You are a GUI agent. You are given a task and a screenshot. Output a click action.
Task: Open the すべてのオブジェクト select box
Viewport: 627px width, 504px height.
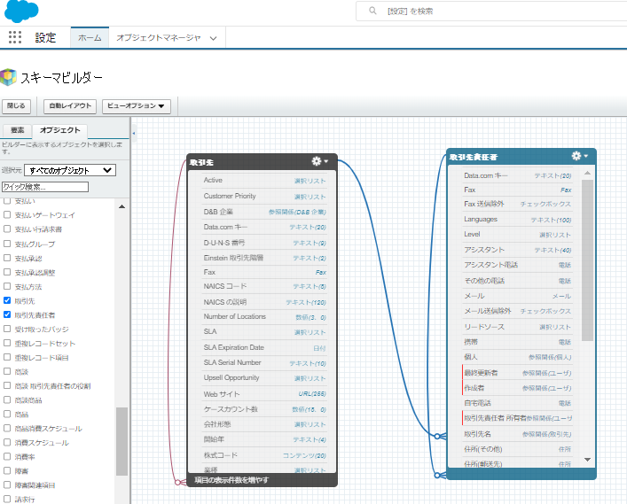pos(70,170)
